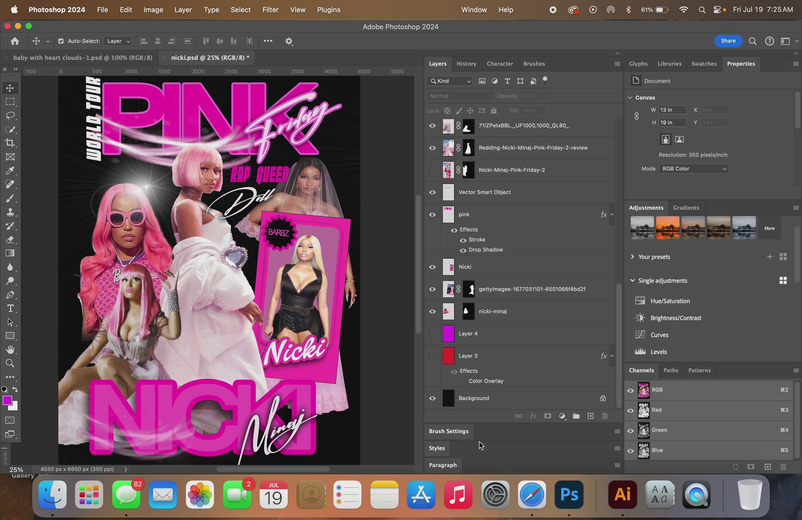Select the Horizontal Type tool
Viewport: 802px width, 520px height.
(10, 308)
